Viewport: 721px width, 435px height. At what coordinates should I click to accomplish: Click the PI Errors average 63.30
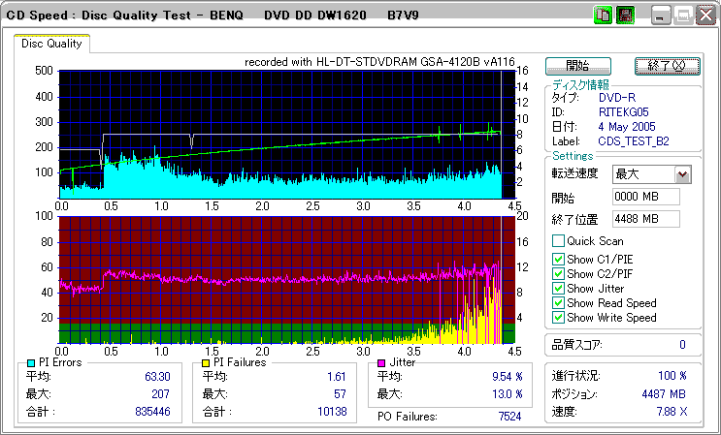[x=157, y=377]
